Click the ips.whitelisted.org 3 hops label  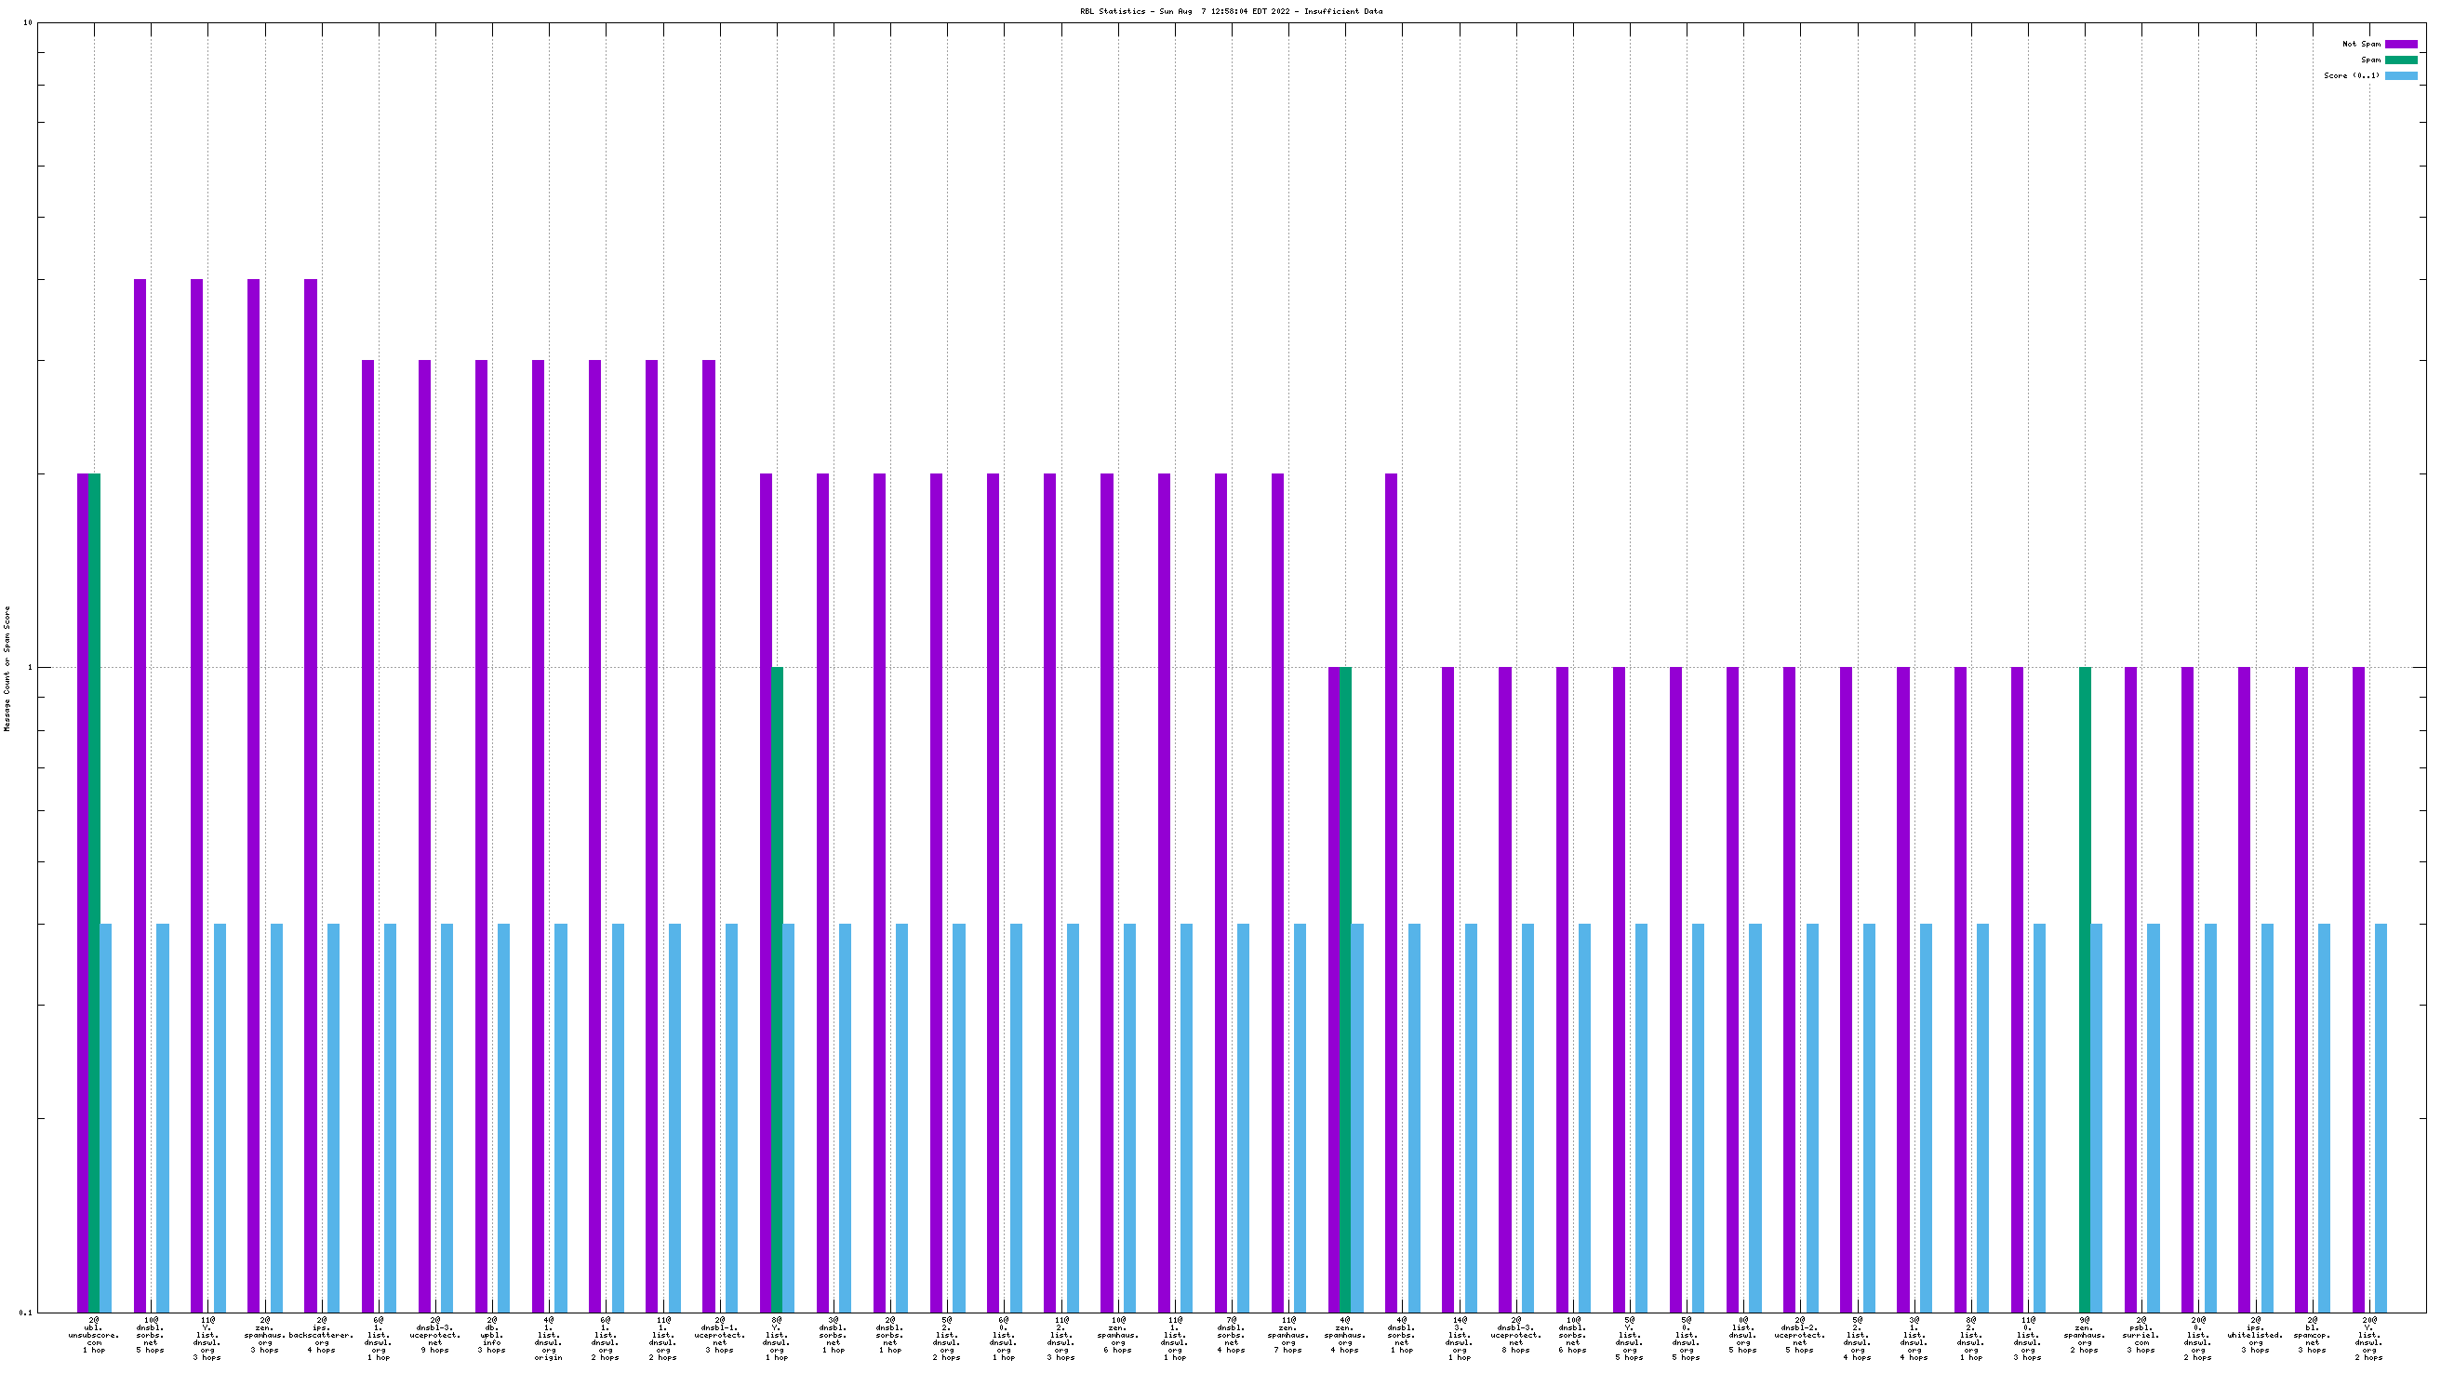coord(2255,1334)
